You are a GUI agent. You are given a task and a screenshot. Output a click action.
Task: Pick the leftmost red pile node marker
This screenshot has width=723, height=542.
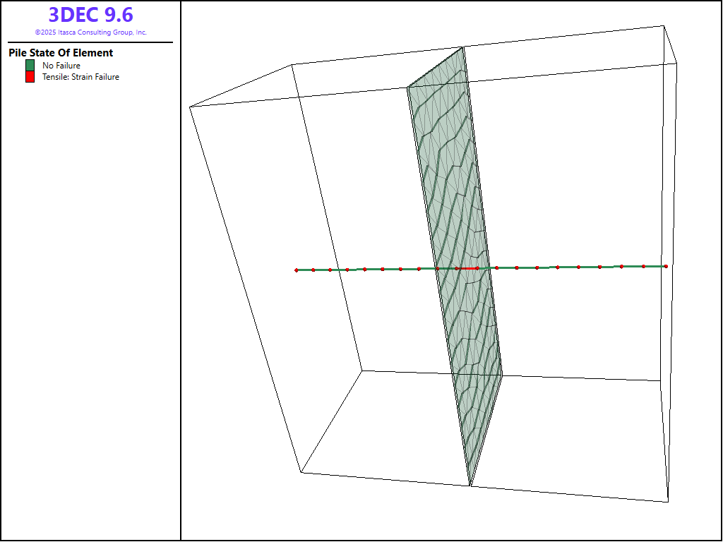pyautogui.click(x=297, y=270)
